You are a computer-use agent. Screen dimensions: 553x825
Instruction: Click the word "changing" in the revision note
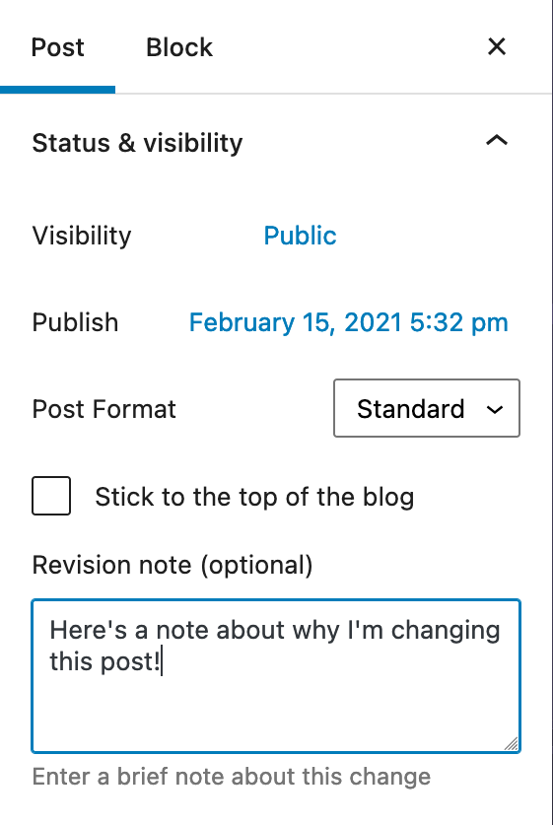coord(446,630)
